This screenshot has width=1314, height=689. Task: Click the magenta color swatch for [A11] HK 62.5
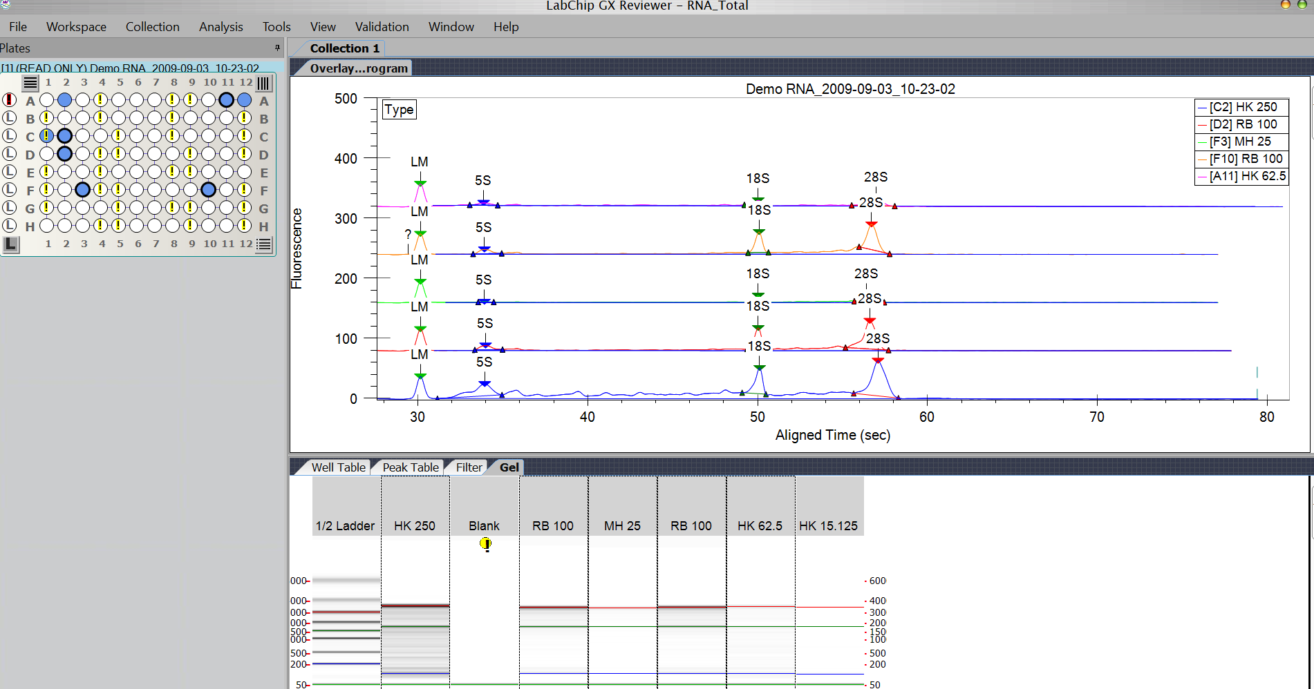pos(1202,176)
